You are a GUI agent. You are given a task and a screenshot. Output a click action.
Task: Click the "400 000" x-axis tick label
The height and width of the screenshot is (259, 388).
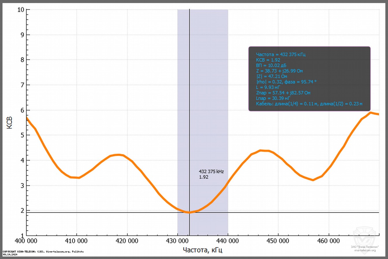pyautogui.click(x=26, y=241)
